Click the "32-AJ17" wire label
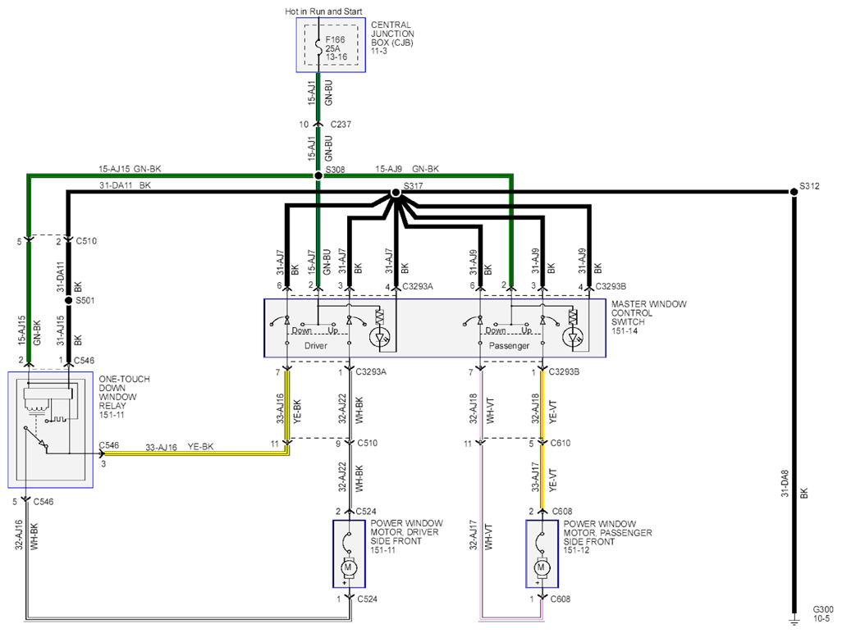 [474, 535]
